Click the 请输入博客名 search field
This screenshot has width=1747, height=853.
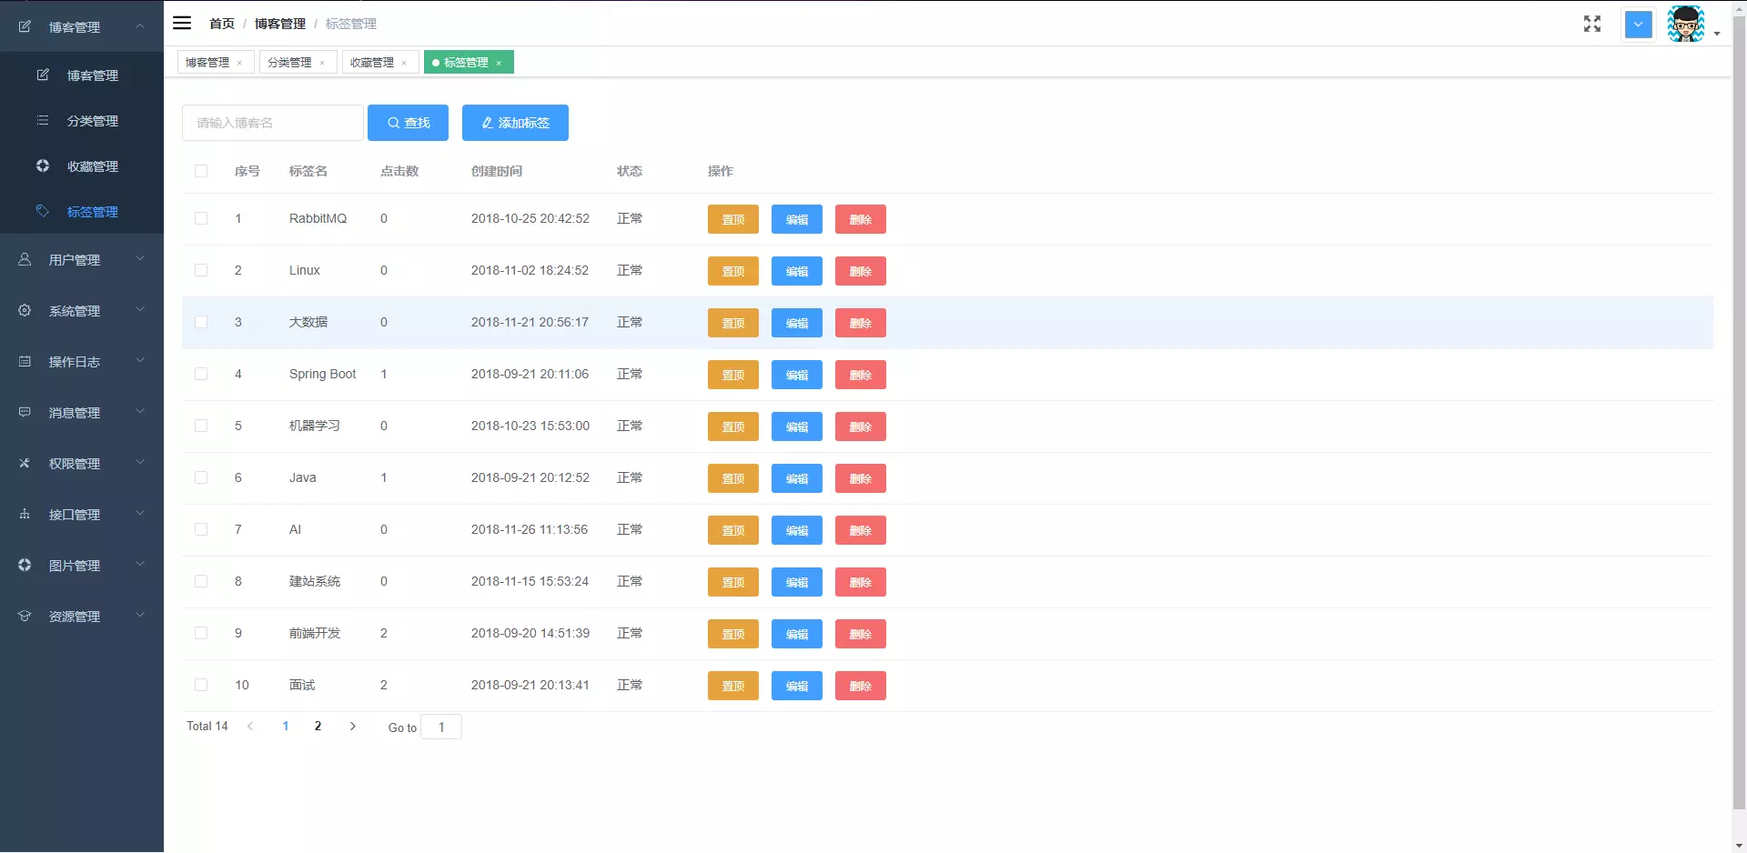273,123
